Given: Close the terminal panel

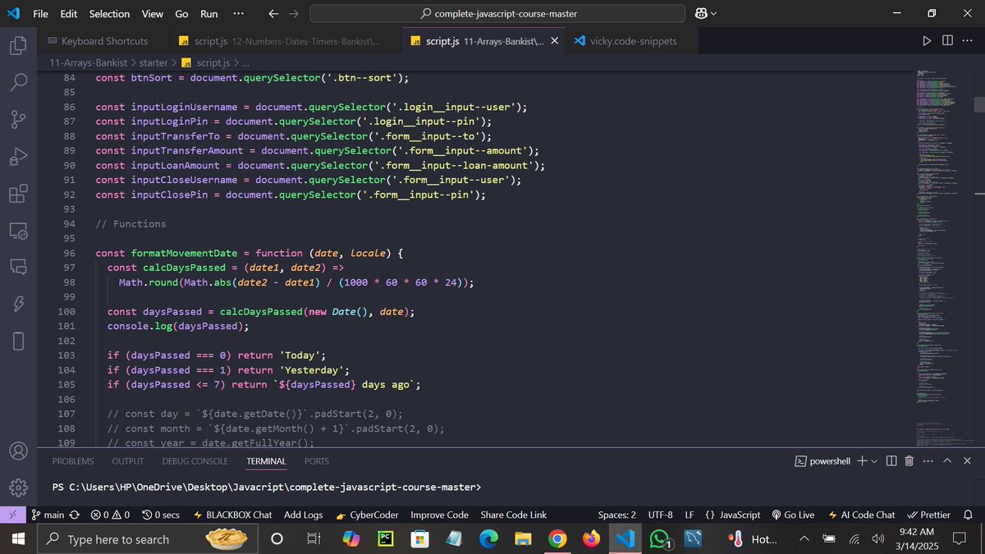Looking at the screenshot, I should 968,461.
